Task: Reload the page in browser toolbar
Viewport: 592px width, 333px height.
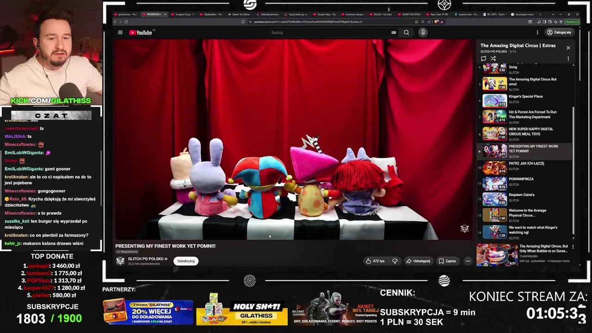Action: click(x=126, y=22)
